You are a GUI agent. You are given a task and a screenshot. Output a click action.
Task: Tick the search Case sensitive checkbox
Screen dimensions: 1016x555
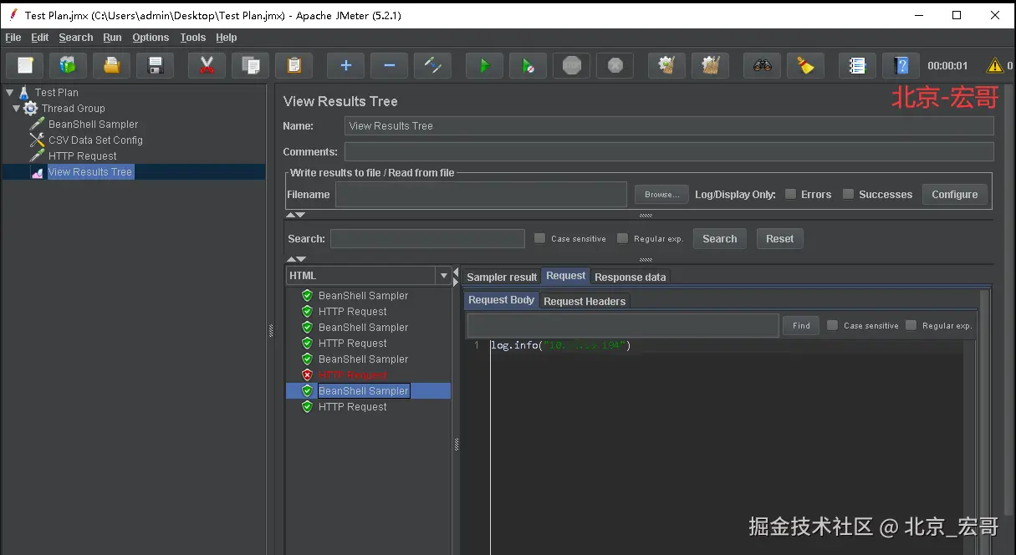pyautogui.click(x=540, y=238)
